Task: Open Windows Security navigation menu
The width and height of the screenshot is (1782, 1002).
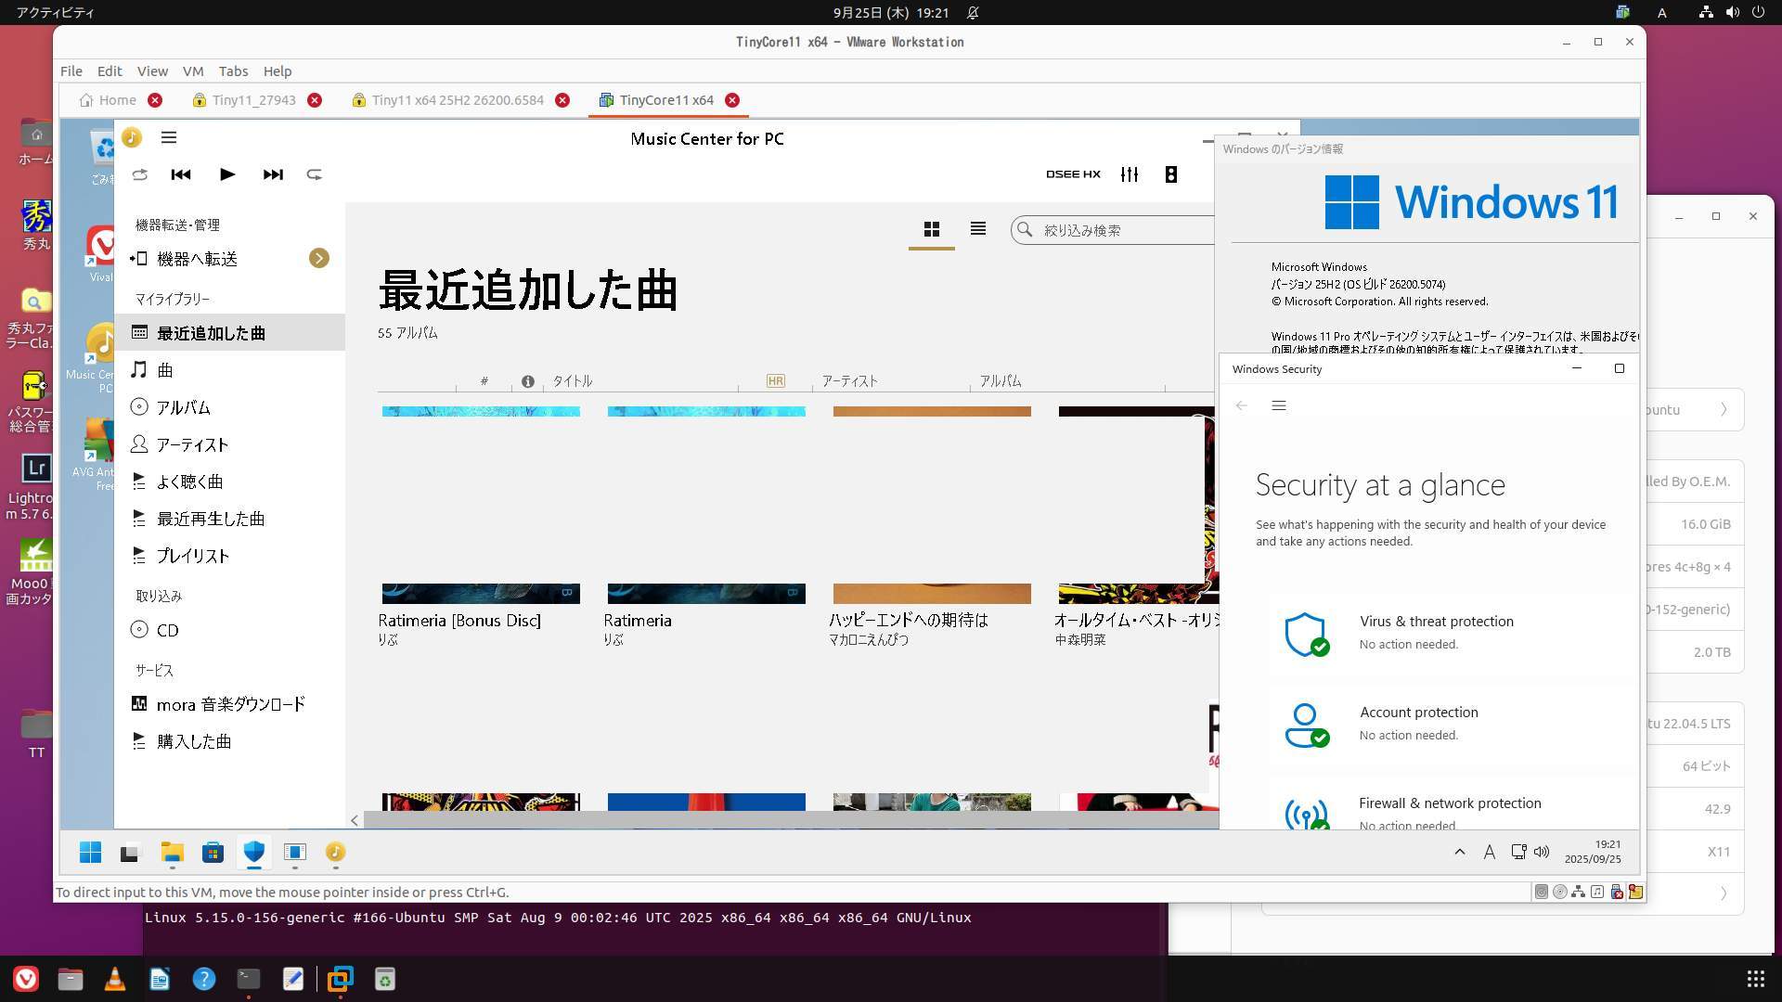Action: click(1278, 405)
